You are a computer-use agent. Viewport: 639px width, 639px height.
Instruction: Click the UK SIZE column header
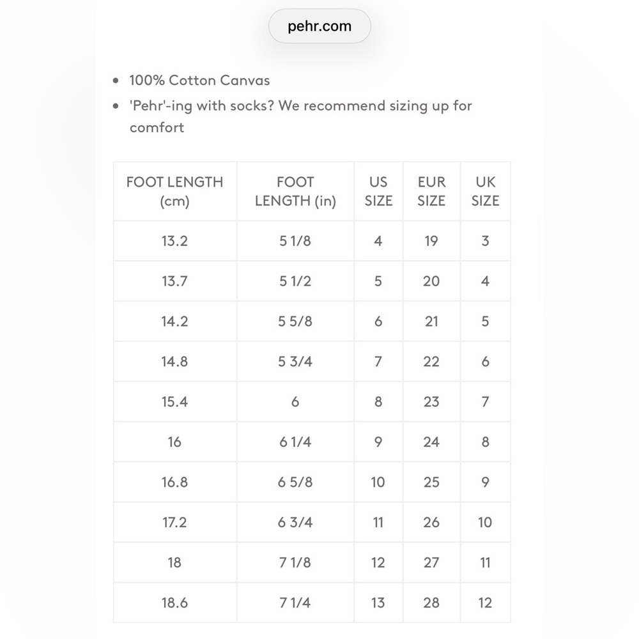(486, 191)
